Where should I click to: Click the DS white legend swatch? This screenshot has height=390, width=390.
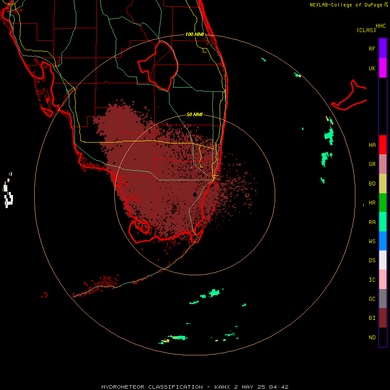tap(383, 260)
